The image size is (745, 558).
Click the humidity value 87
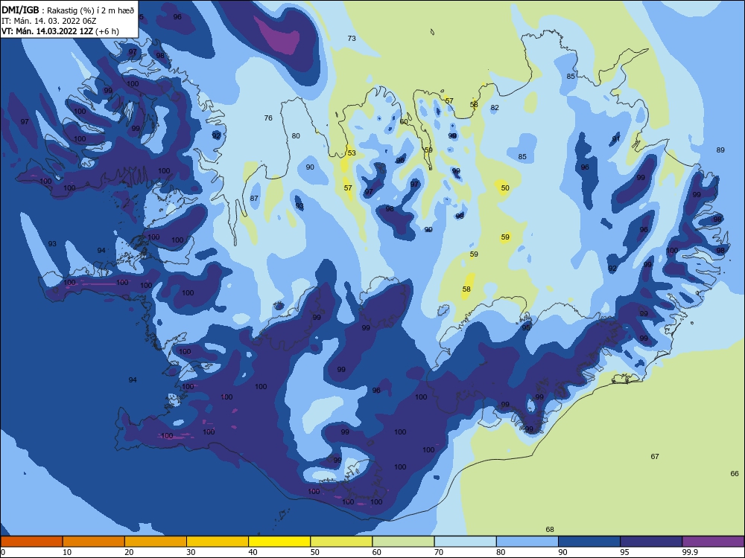tap(254, 199)
